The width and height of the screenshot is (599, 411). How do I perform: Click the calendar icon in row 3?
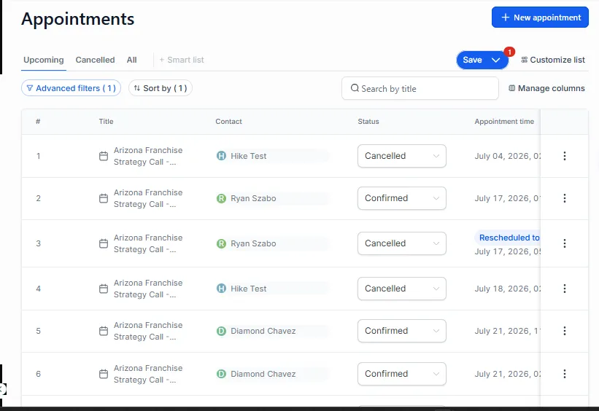(104, 243)
